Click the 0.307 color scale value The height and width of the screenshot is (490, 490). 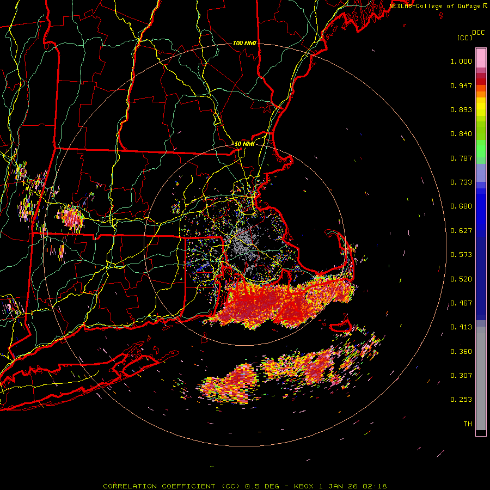(x=461, y=375)
